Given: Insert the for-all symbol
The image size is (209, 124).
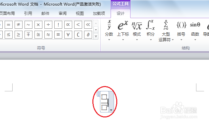Looking at the screenshot, I should click(68, 35).
